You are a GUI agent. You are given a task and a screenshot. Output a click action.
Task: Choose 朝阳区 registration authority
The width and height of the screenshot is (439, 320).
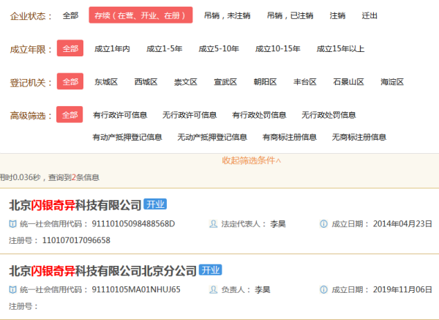point(265,82)
